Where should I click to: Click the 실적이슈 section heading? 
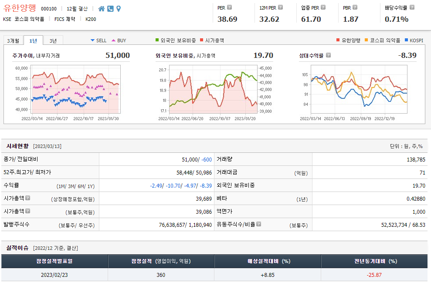(x=17, y=248)
